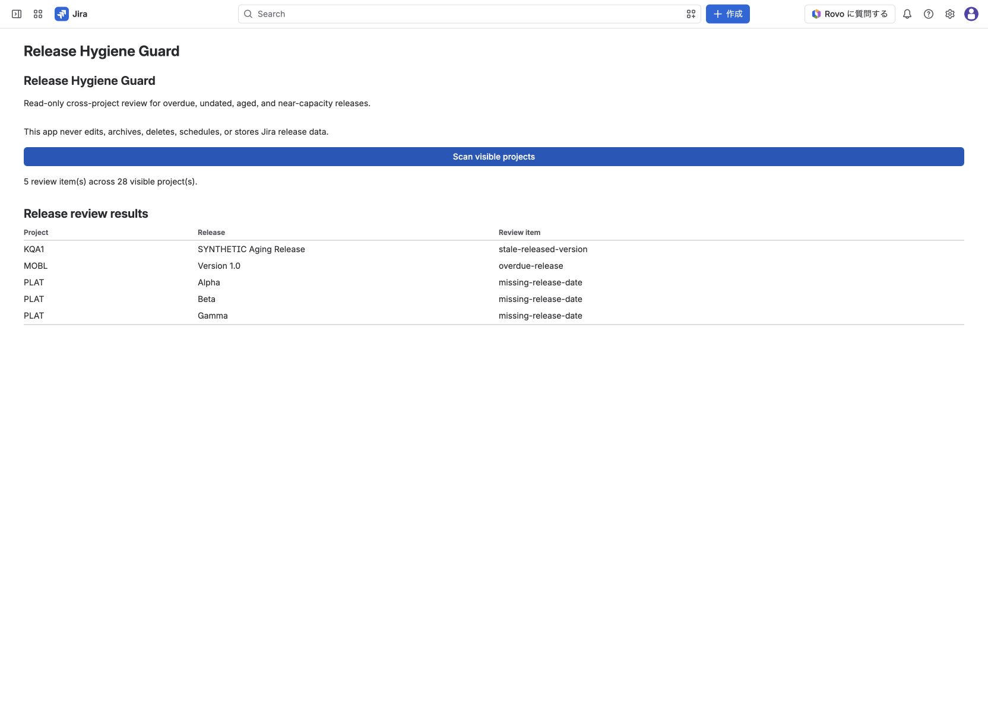Image resolution: width=988 pixels, height=728 pixels.
Task: Click missing-release-date in Alpha row
Action: [540, 282]
